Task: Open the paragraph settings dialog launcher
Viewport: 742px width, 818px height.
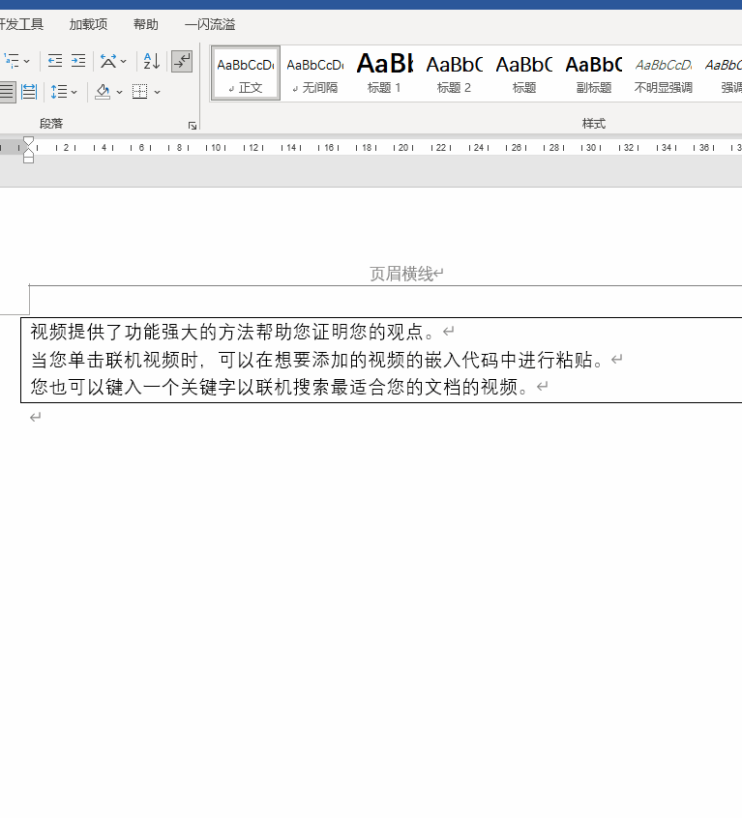Action: [x=192, y=126]
